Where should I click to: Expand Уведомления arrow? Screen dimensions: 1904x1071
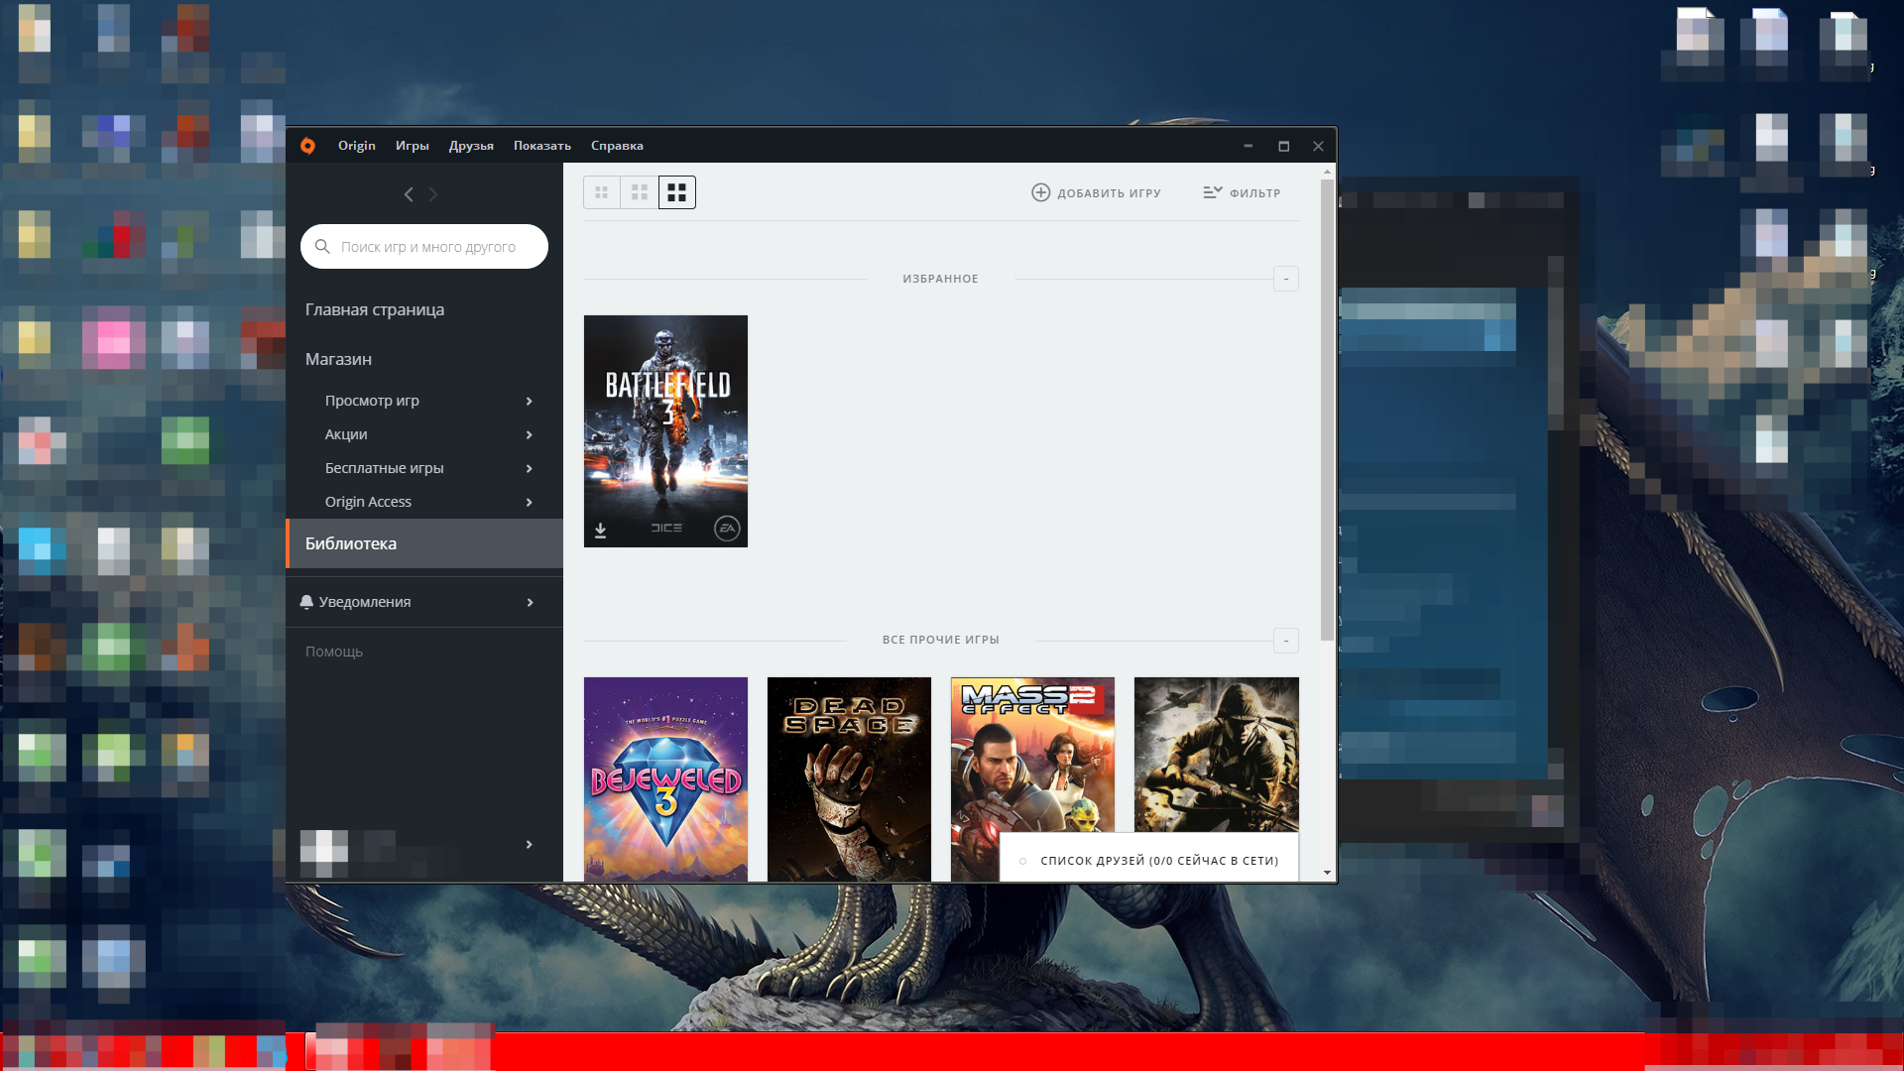point(531,602)
